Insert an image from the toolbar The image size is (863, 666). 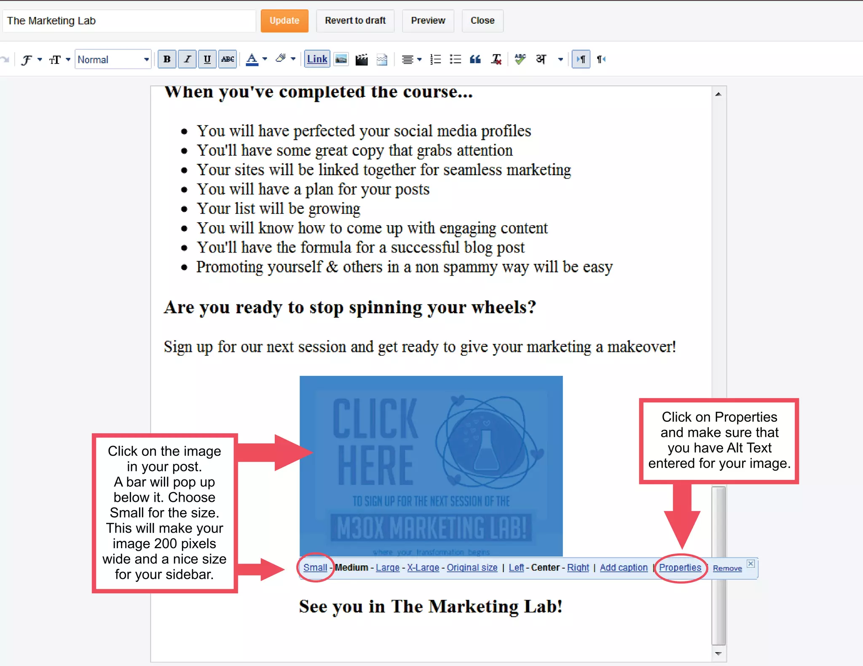(341, 59)
